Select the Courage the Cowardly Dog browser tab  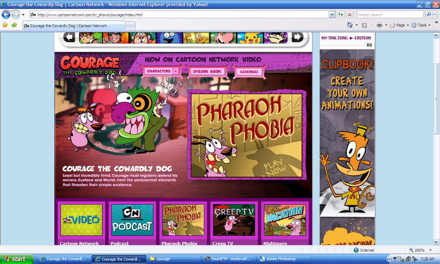[73, 26]
